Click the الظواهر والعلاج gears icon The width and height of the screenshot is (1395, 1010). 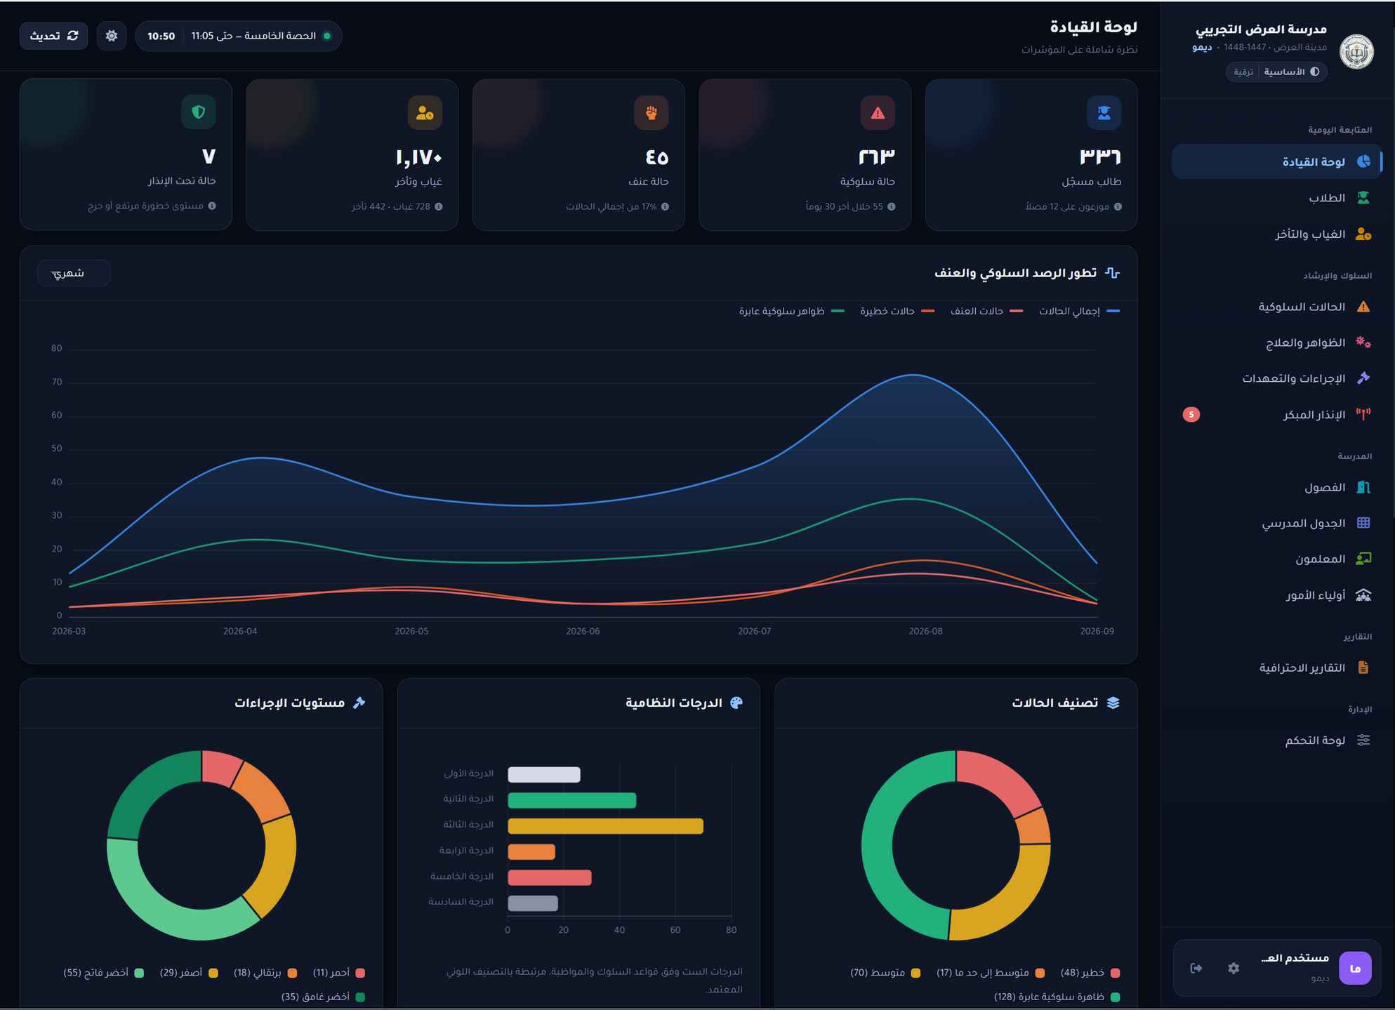tap(1363, 343)
